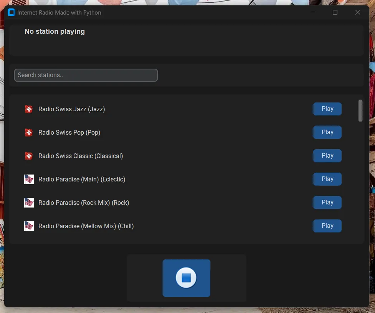This screenshot has height=313, width=375.
Task: Select the 'Radio Swiss Pop (Pop)' label
Action: 69,133
